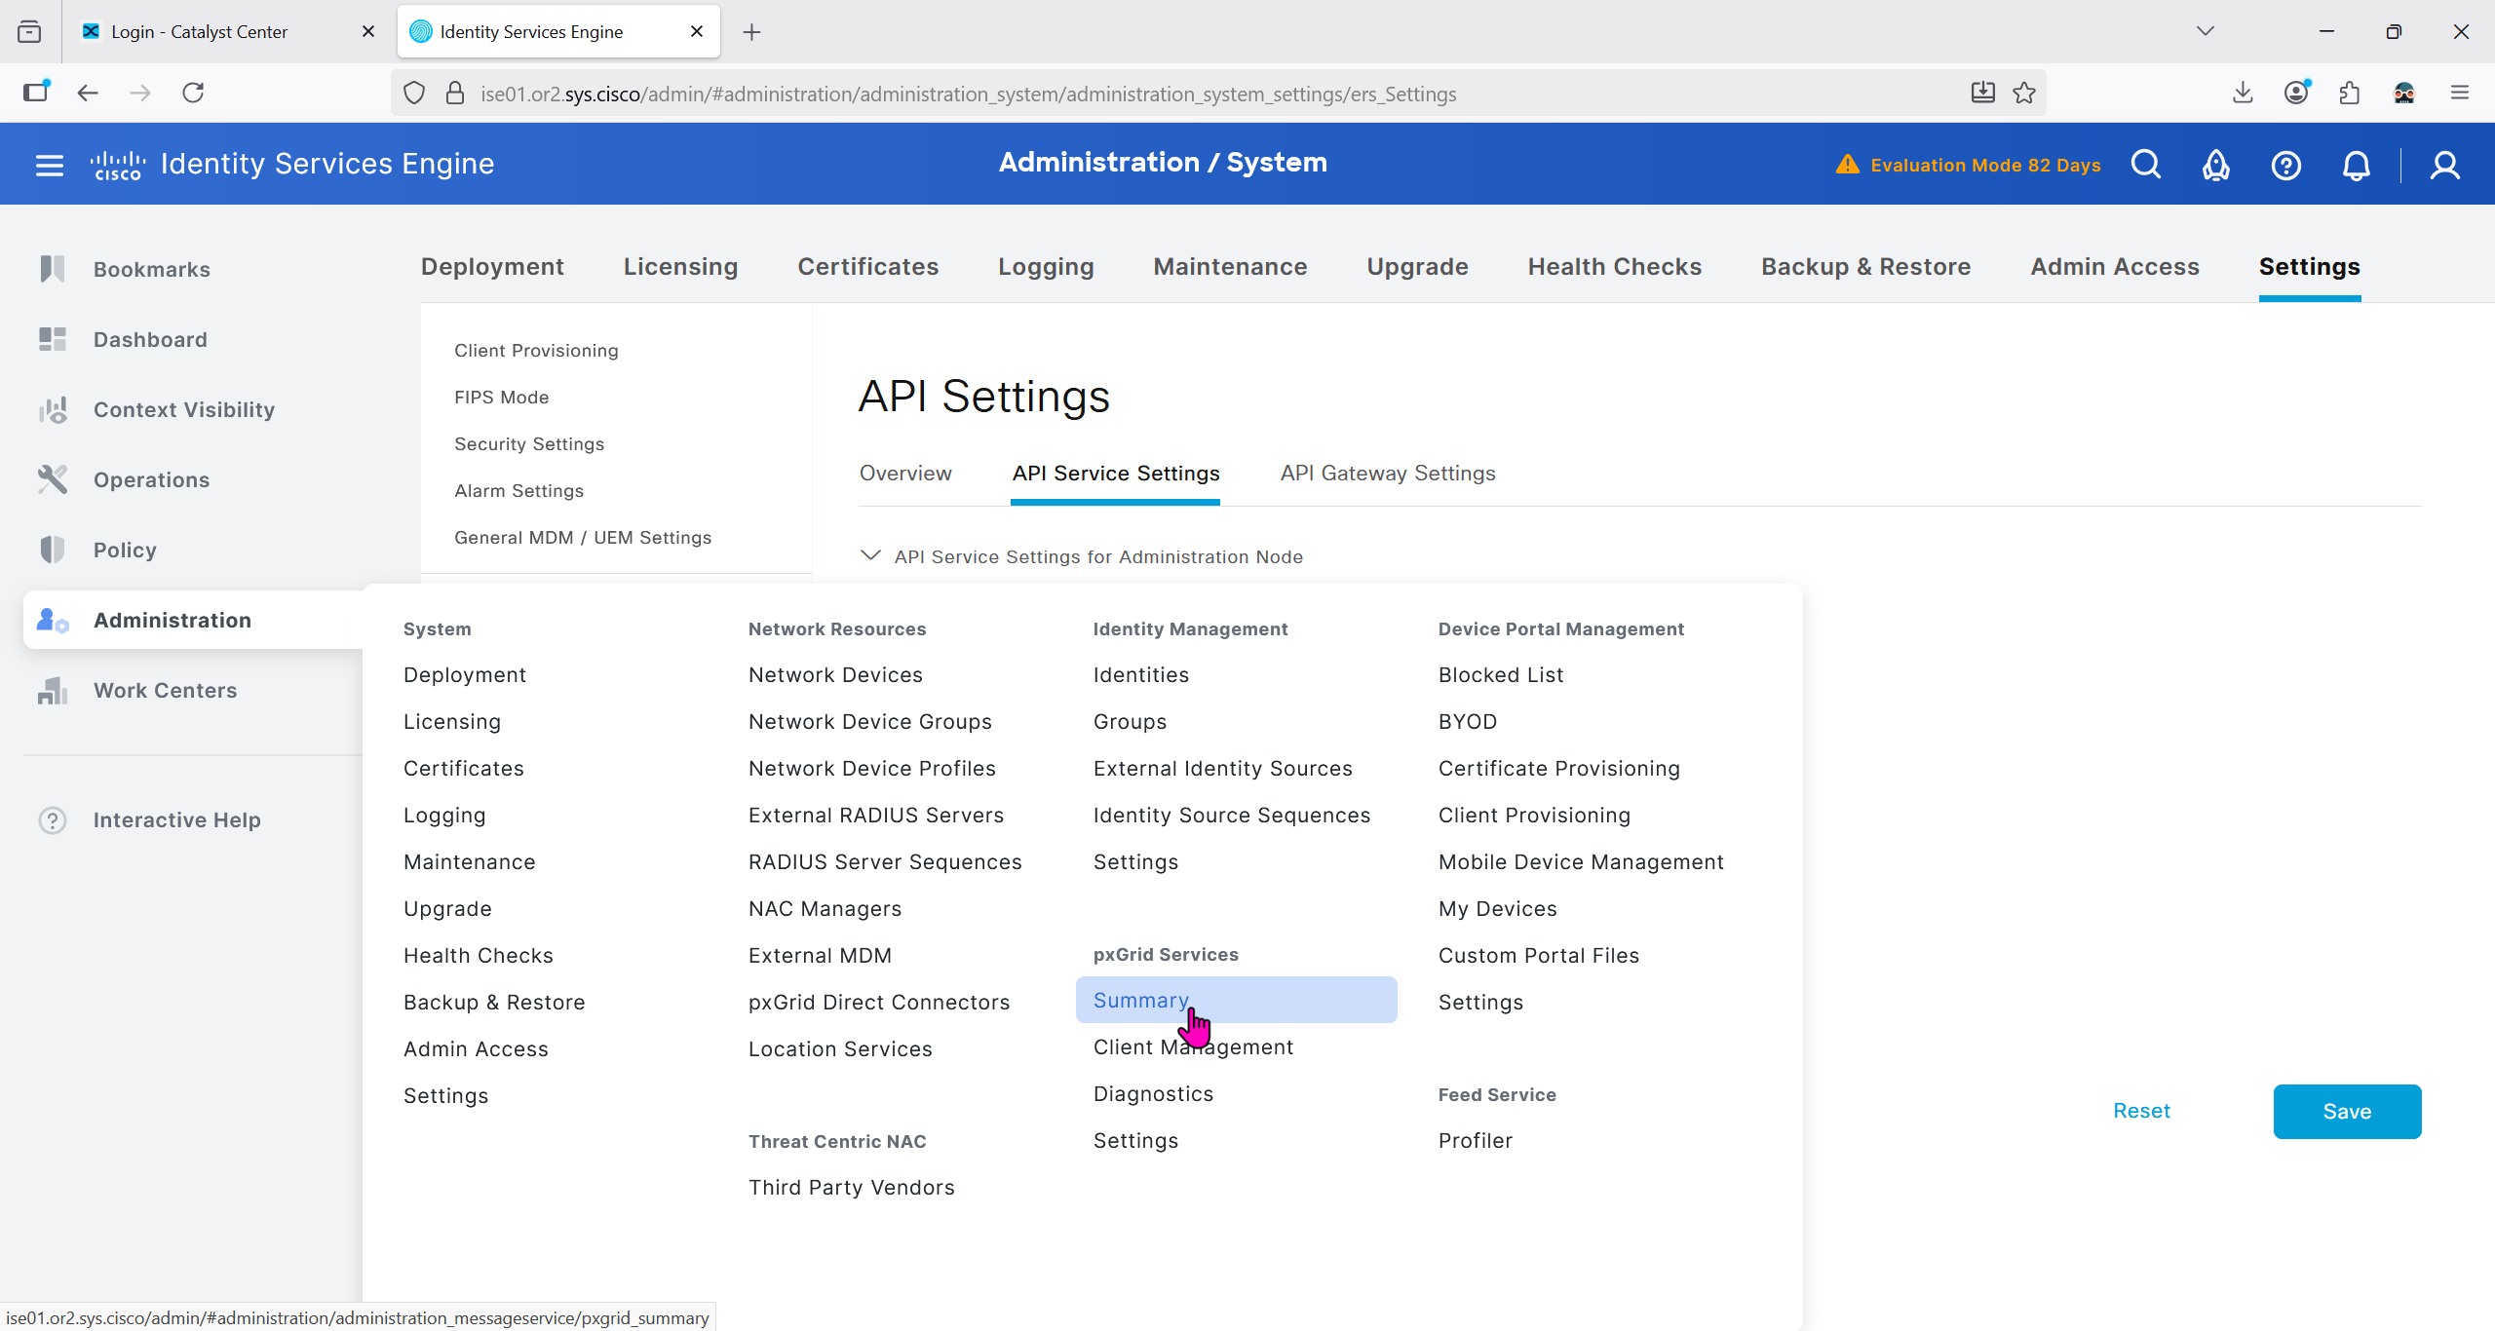The width and height of the screenshot is (2495, 1331).
Task: Open Context Visibility in the sidebar
Action: tap(183, 409)
